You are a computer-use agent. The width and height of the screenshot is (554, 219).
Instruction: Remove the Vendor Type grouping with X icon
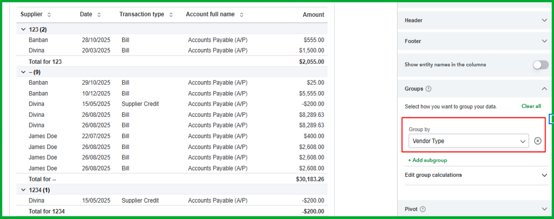[x=538, y=141]
